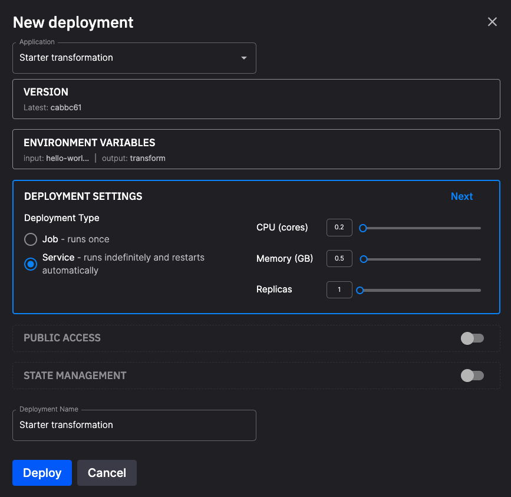
Task: Click the Cancel button
Action: click(107, 473)
